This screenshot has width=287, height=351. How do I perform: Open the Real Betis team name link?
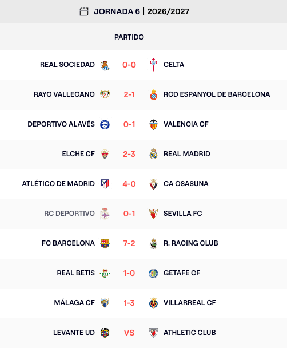[76, 273]
